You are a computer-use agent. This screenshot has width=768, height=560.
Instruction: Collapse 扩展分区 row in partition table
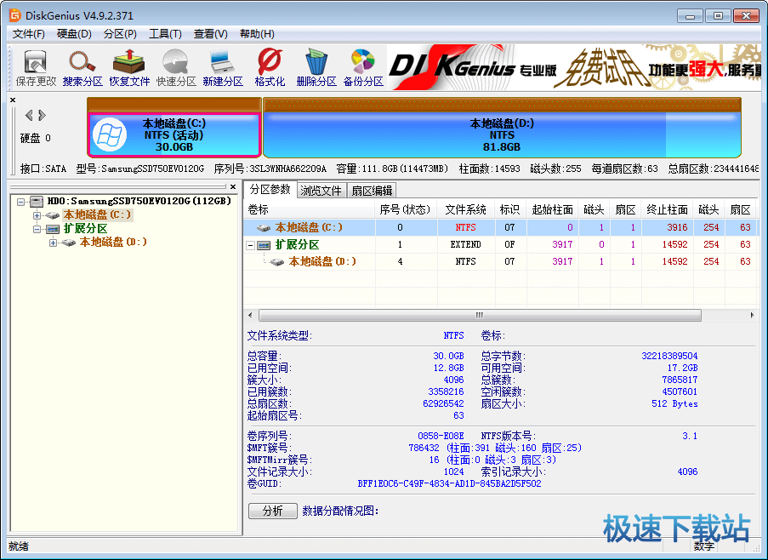point(250,245)
